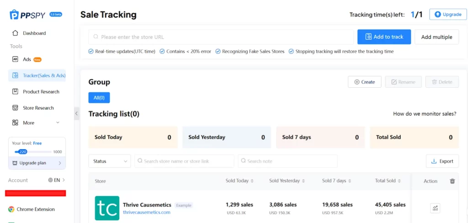
Task: Open the chart icon for Thrive Causemetics
Action: [x=435, y=208]
